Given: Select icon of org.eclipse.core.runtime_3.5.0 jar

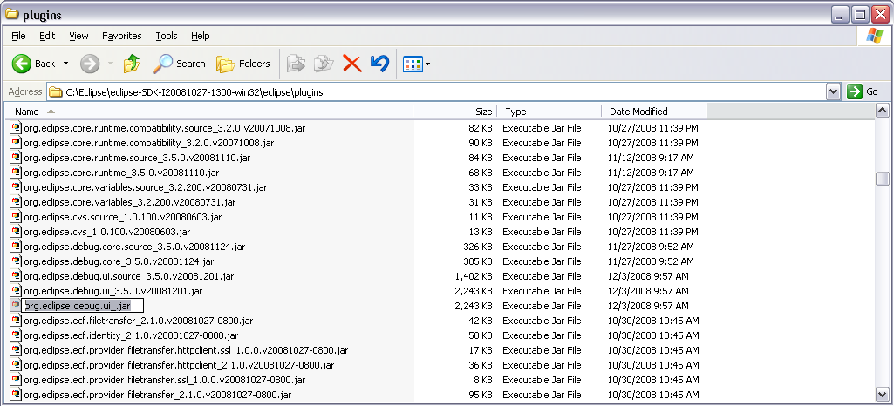Looking at the screenshot, I should [x=16, y=173].
